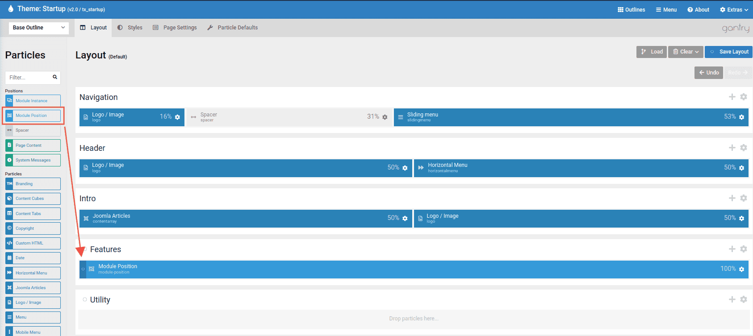
Task: Select the Module Position block in Features
Action: click(414, 270)
